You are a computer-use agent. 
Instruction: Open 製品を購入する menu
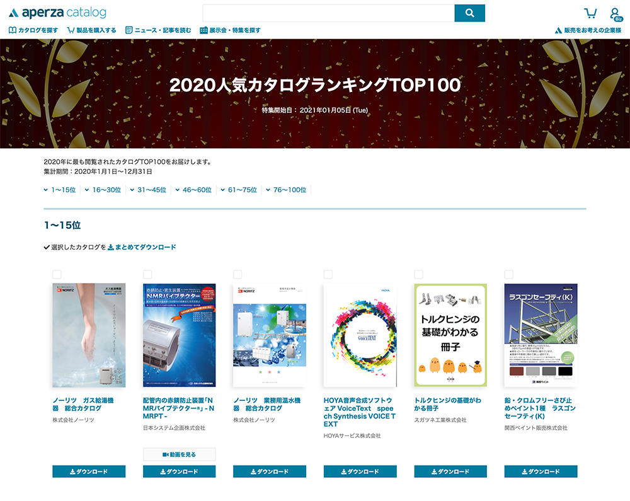(x=91, y=30)
